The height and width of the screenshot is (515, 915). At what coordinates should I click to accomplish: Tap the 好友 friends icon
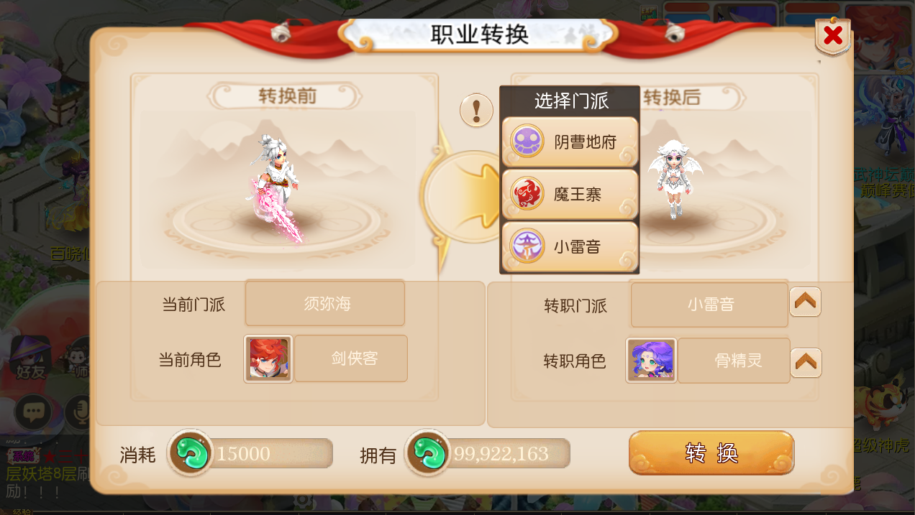point(30,358)
